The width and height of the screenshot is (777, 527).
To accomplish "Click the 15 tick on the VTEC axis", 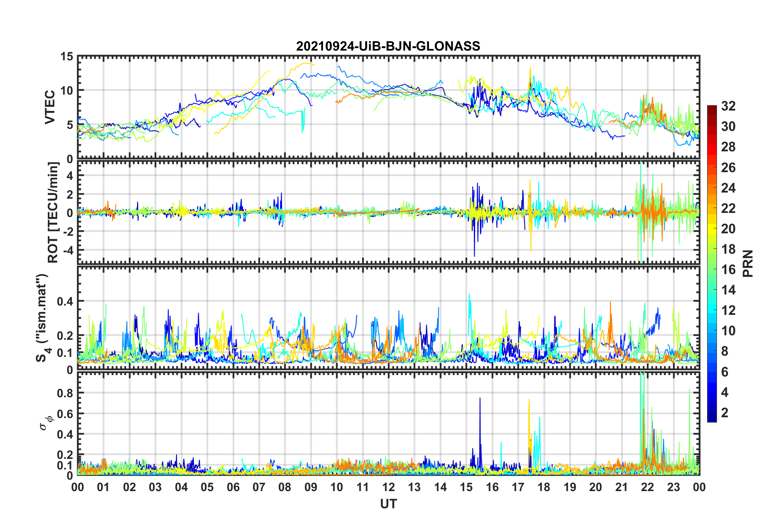I will [67, 57].
